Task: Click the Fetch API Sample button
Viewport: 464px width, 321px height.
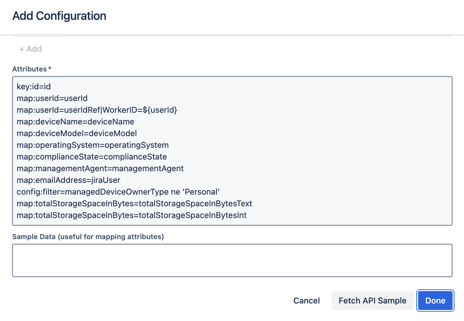Action: (x=372, y=301)
